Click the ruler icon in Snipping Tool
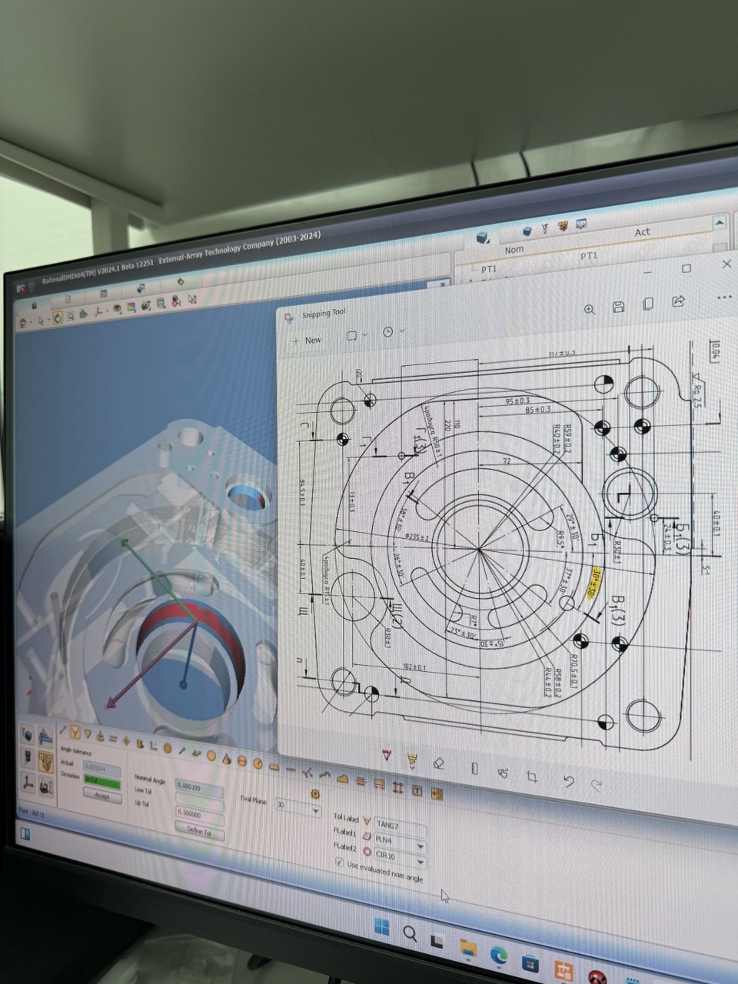 (474, 768)
